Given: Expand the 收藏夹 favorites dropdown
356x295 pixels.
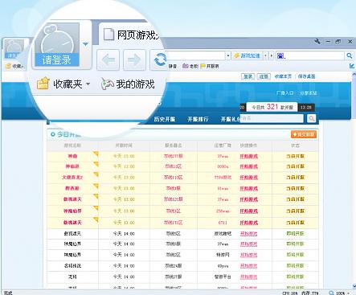Looking at the screenshot, I should (88, 84).
